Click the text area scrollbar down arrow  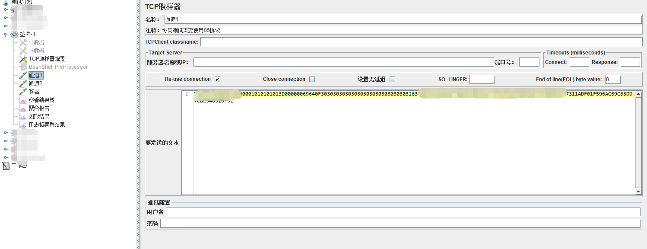[639, 192]
